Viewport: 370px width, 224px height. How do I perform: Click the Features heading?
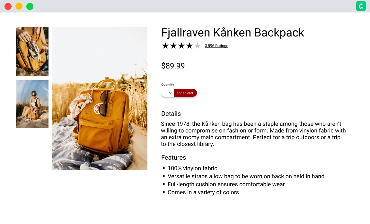(174, 157)
